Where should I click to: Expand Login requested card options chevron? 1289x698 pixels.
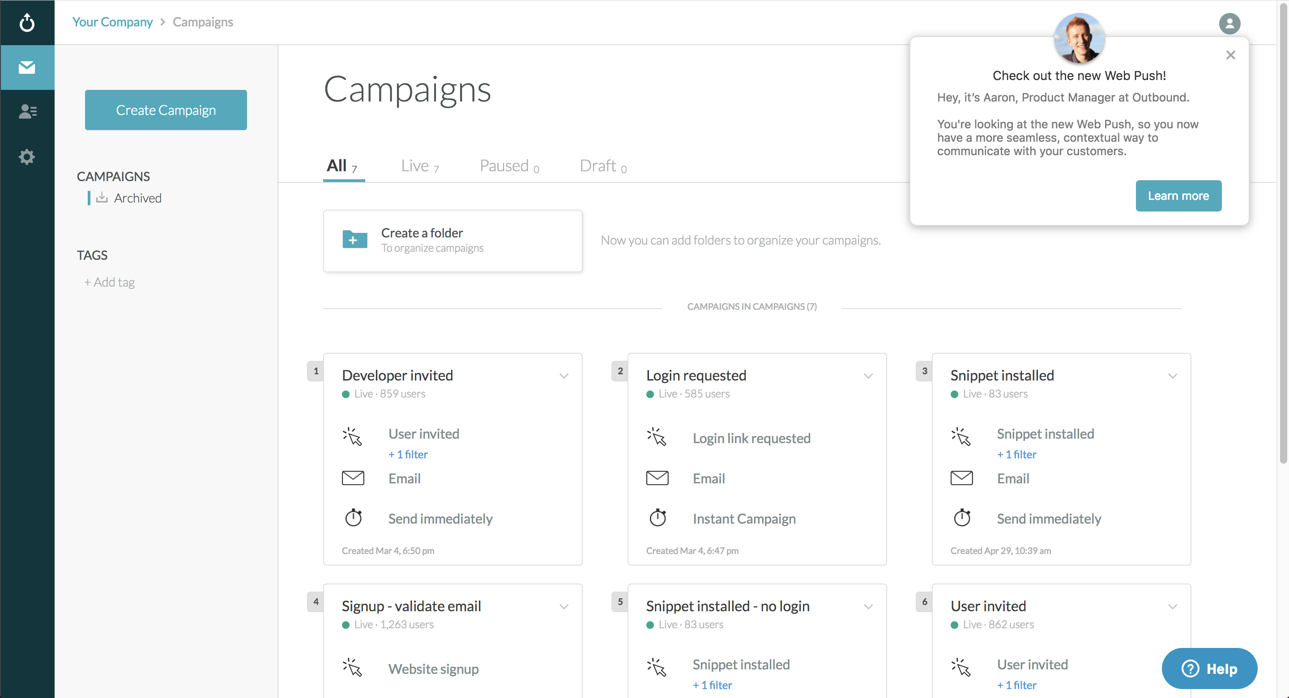tap(868, 376)
